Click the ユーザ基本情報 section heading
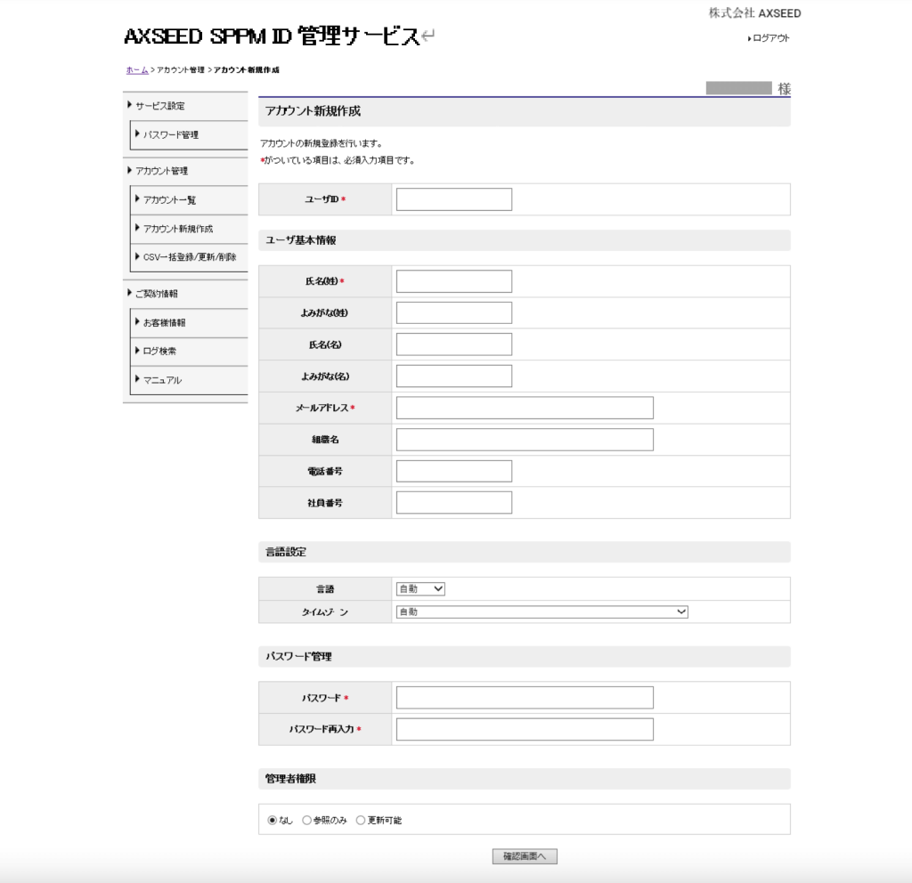 tap(301, 240)
